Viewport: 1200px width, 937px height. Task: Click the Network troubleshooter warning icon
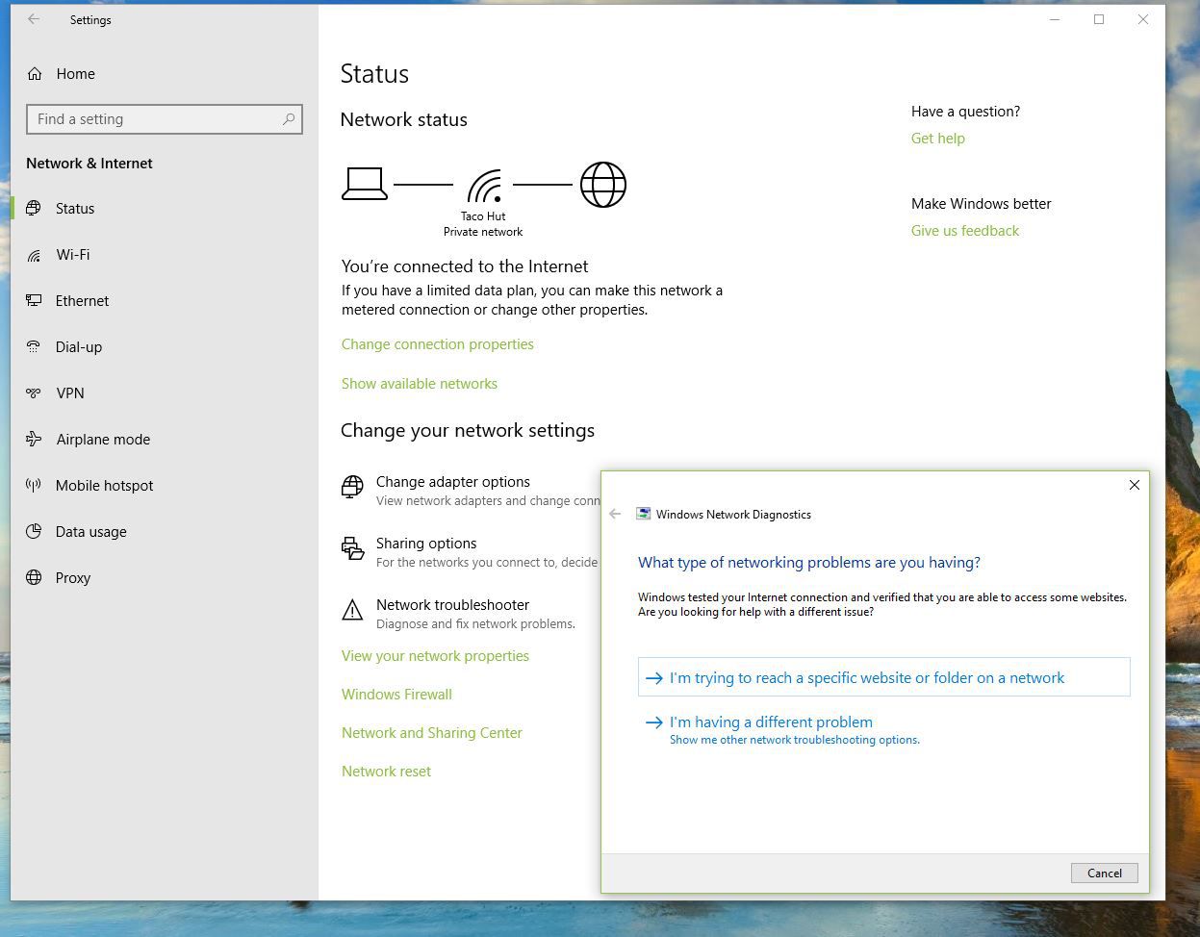coord(352,611)
